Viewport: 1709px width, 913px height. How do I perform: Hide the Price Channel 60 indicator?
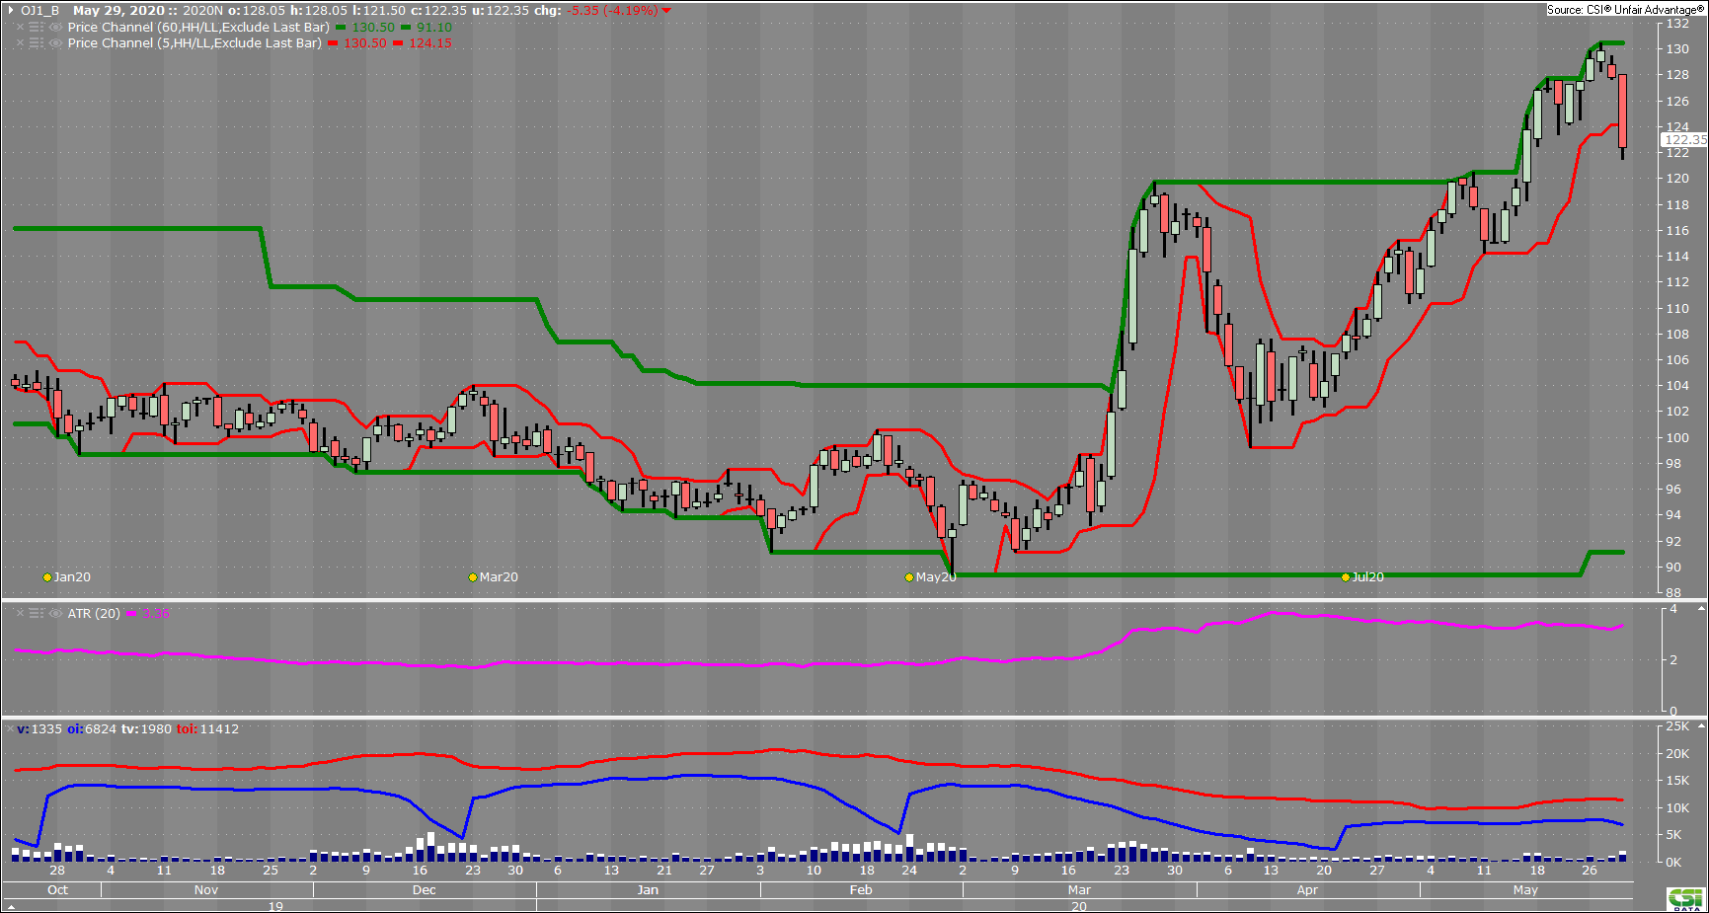click(x=55, y=28)
